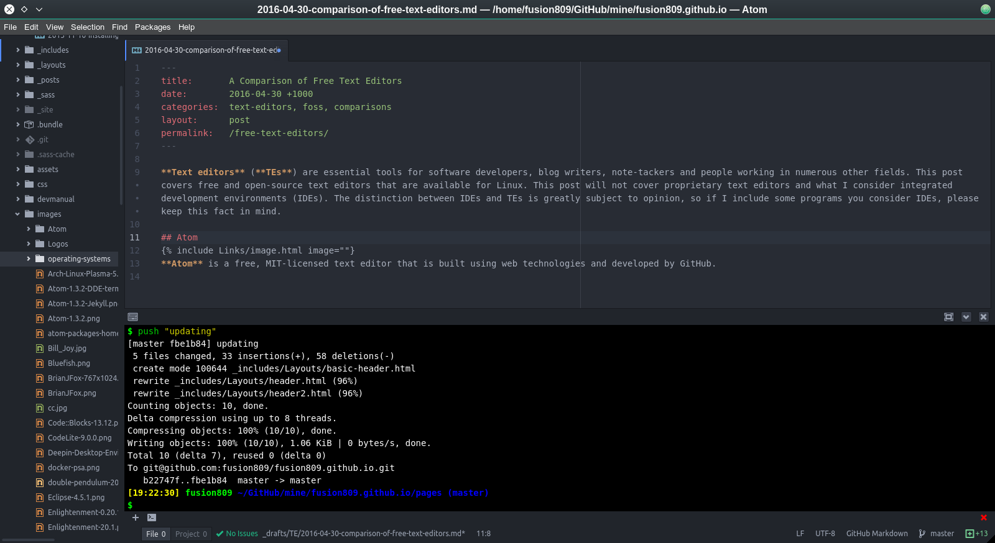Close the terminal panel with X icon
995x543 pixels.
[x=983, y=317]
